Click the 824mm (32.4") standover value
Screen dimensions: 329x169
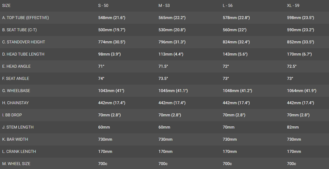236,42
